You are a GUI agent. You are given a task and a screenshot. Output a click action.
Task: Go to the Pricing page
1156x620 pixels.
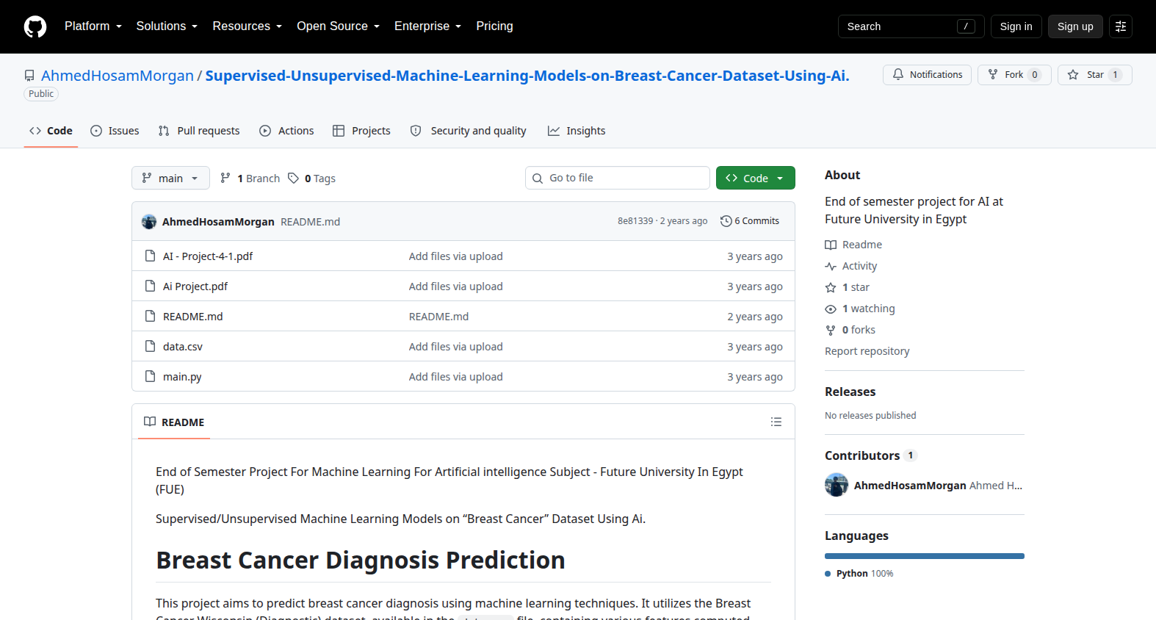click(494, 26)
